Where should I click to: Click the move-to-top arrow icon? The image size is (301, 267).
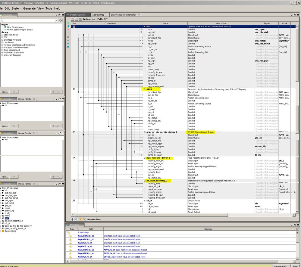pyautogui.click(x=68, y=37)
